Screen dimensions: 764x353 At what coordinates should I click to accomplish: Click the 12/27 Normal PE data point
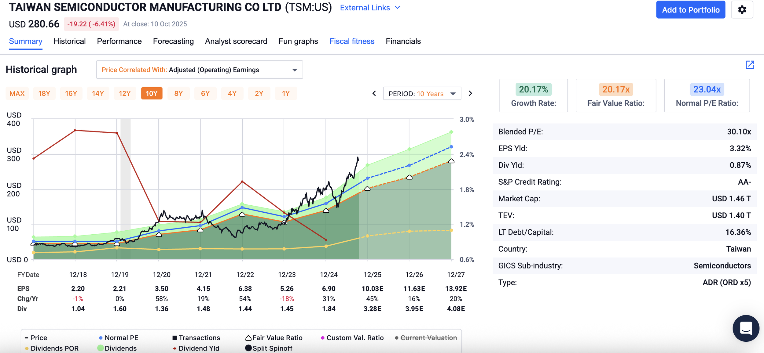point(451,147)
